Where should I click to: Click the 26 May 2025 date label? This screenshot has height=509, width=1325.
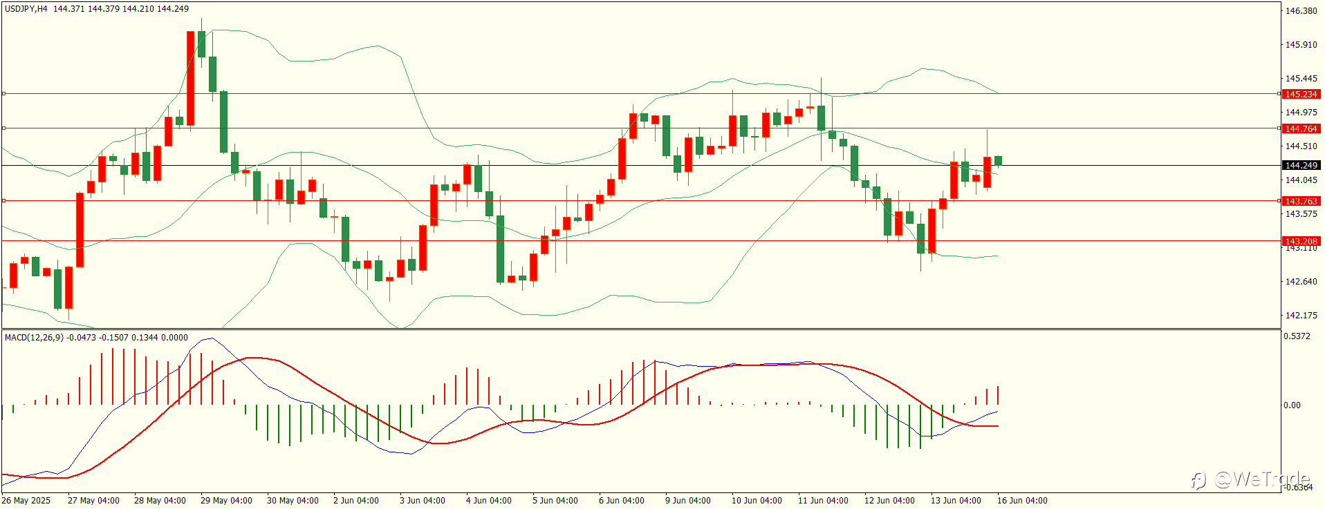(x=26, y=500)
